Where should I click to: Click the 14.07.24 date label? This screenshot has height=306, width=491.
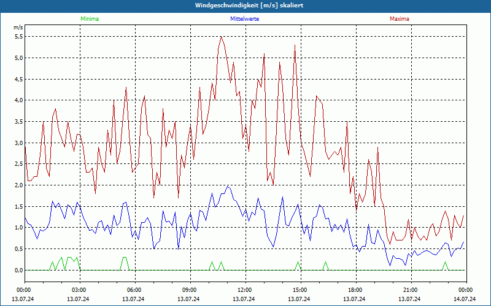[465, 299]
